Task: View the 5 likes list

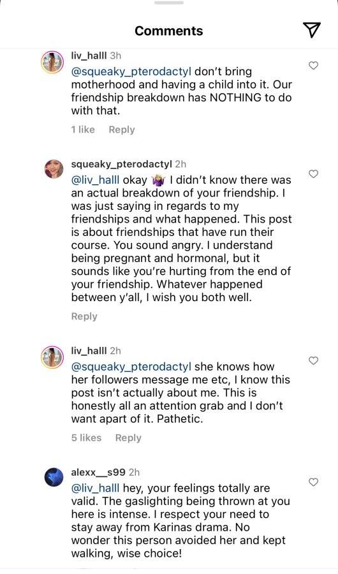Action: pos(86,438)
